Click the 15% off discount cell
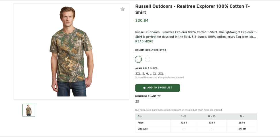280x137 pixels. pyautogui.click(x=241, y=129)
